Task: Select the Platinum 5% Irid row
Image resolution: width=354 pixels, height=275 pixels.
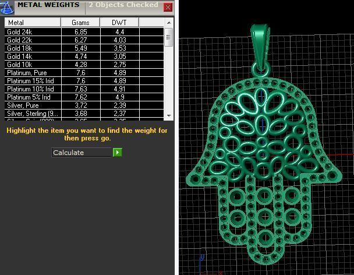Action: coord(84,97)
